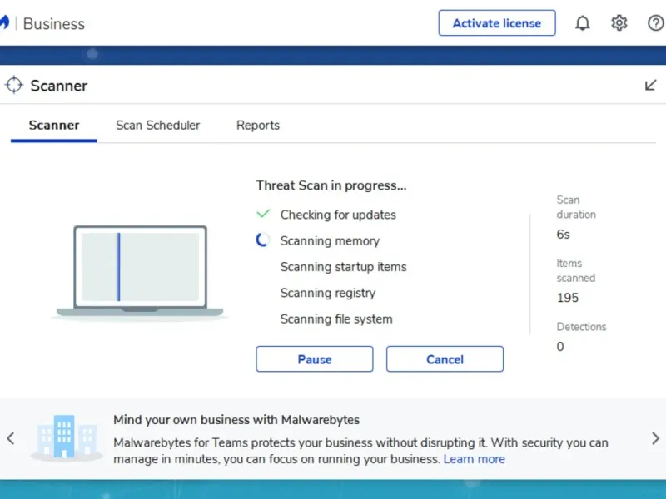The image size is (666, 499).
Task: Open settings via the gear icon
Action: click(x=619, y=23)
